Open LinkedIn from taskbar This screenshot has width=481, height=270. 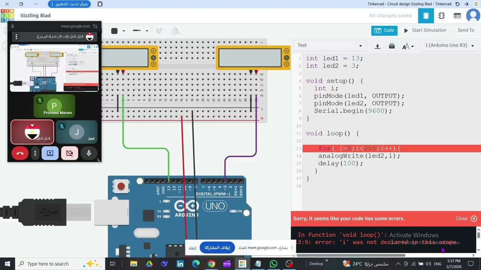point(180,264)
